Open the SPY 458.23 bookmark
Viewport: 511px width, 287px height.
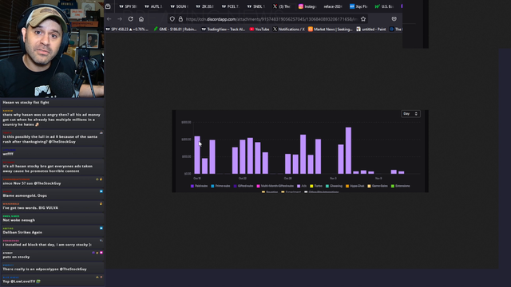pos(127,29)
